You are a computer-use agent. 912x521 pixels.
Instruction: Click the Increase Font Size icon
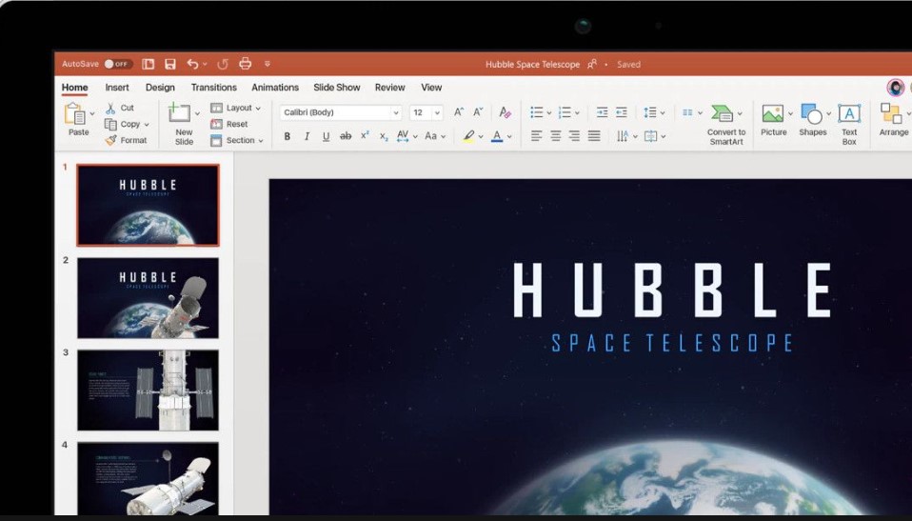[x=459, y=112]
